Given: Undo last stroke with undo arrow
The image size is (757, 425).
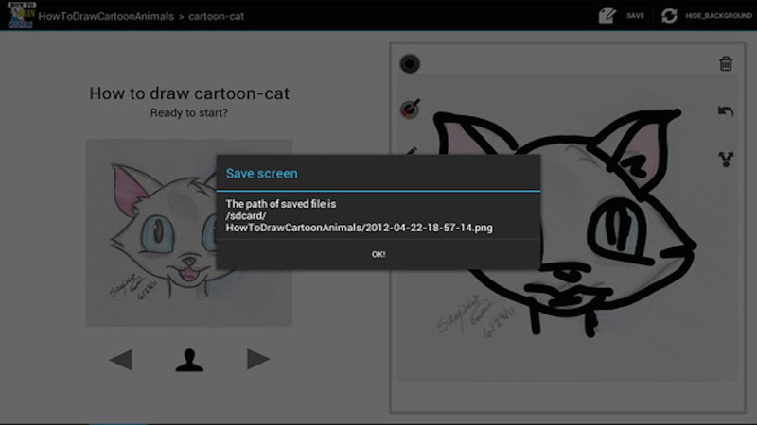Looking at the screenshot, I should (726, 111).
